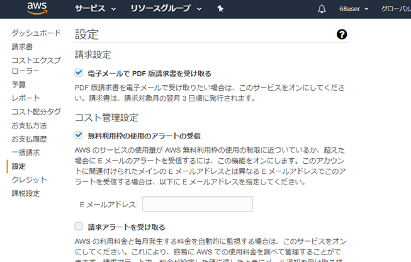
Task: Open コストエクスプローラー link
Action: [36, 65]
